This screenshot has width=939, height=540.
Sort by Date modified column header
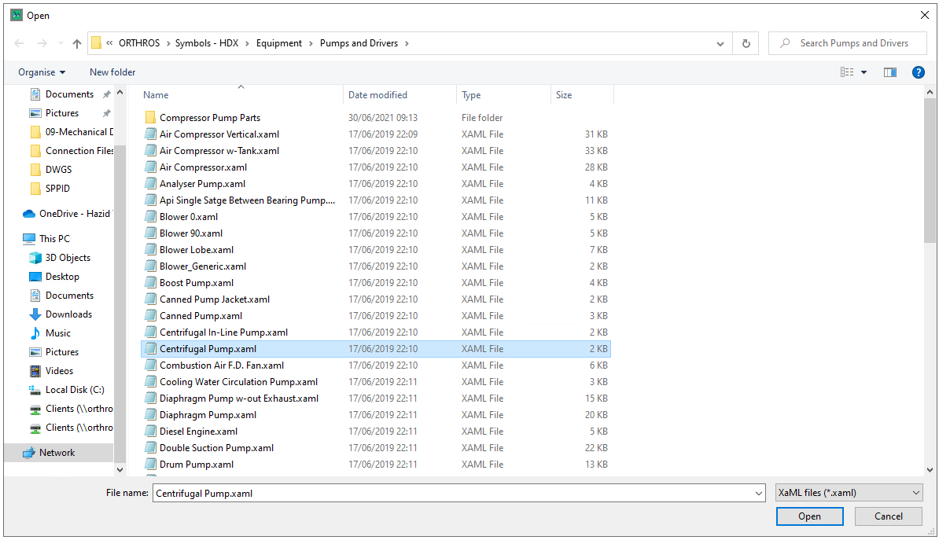[377, 95]
